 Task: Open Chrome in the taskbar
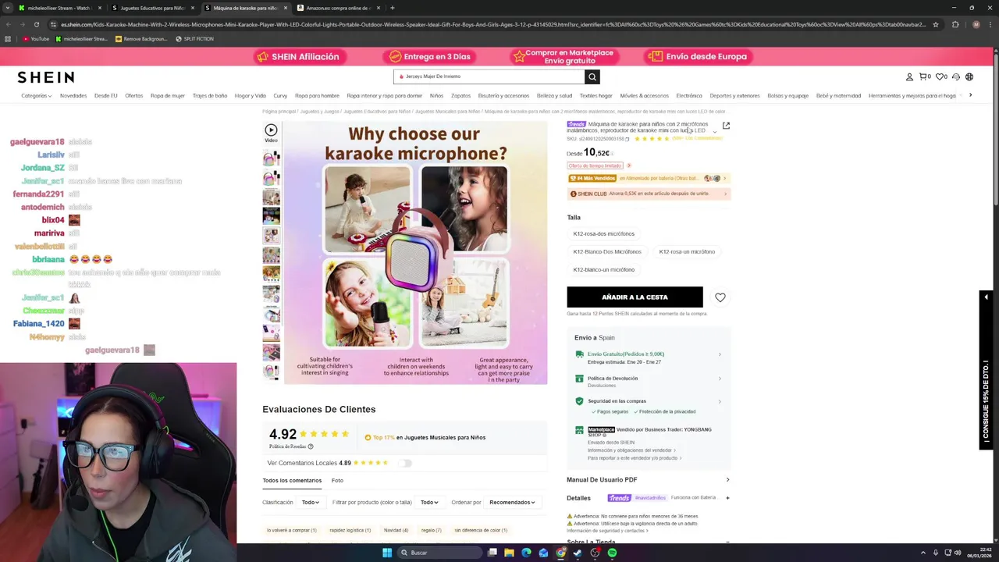560,553
